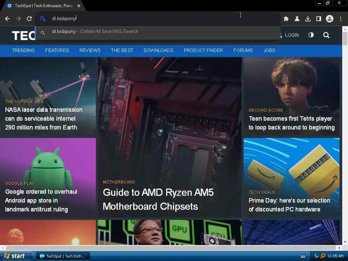Open THE BEST nav item
The image size is (348, 261).
(122, 50)
